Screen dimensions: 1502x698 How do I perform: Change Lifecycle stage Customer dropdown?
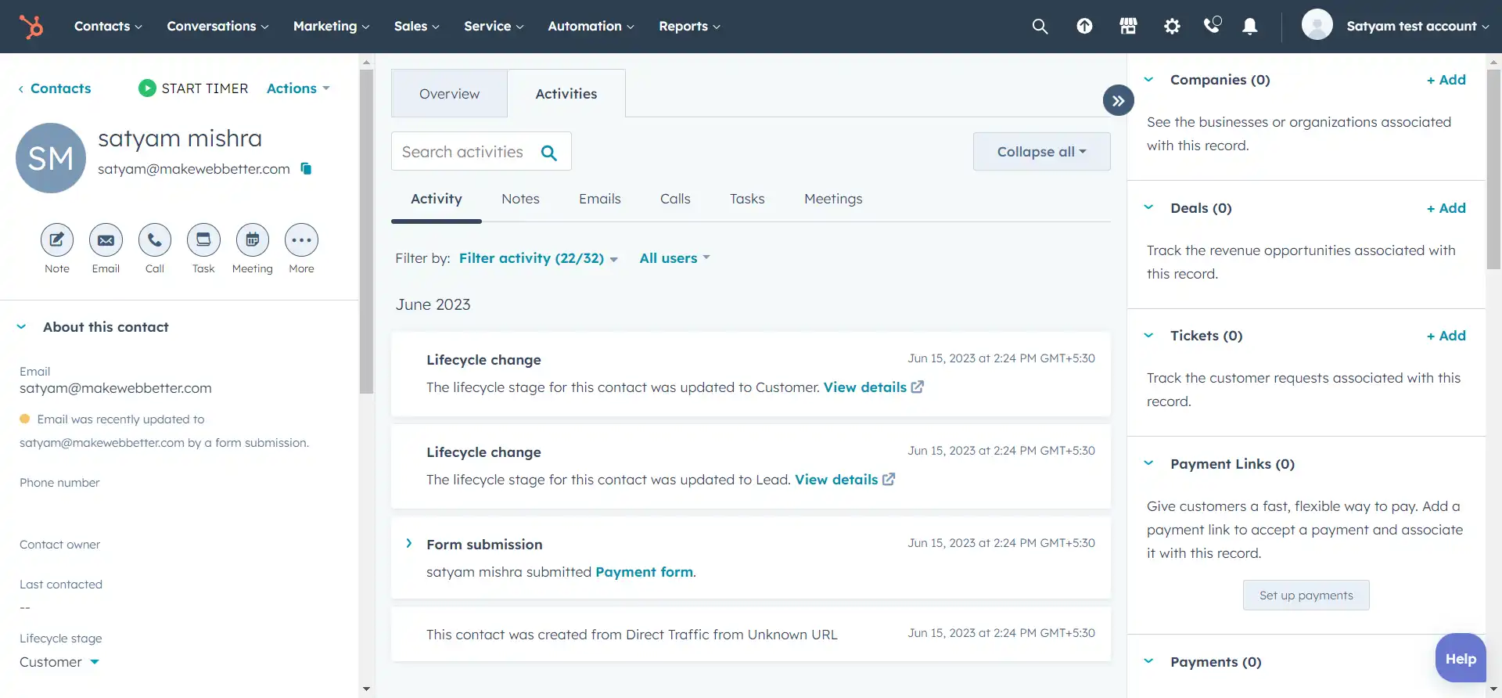[59, 662]
